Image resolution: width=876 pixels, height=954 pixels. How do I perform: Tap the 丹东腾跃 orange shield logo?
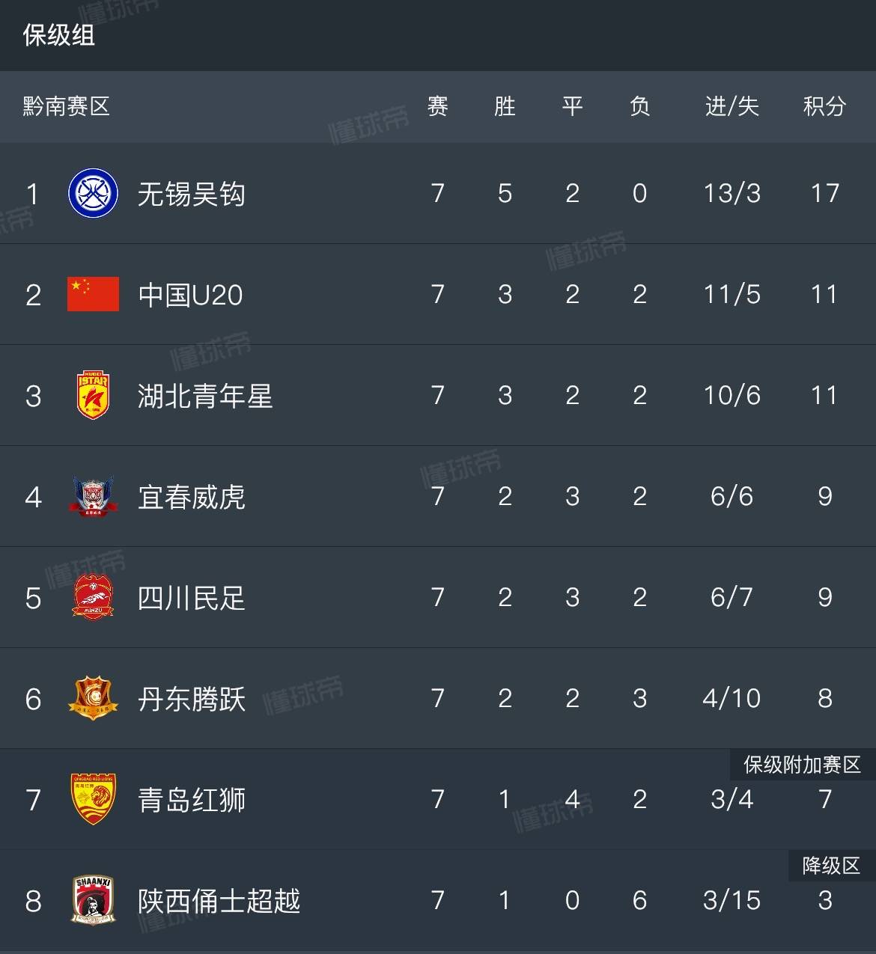(x=93, y=698)
